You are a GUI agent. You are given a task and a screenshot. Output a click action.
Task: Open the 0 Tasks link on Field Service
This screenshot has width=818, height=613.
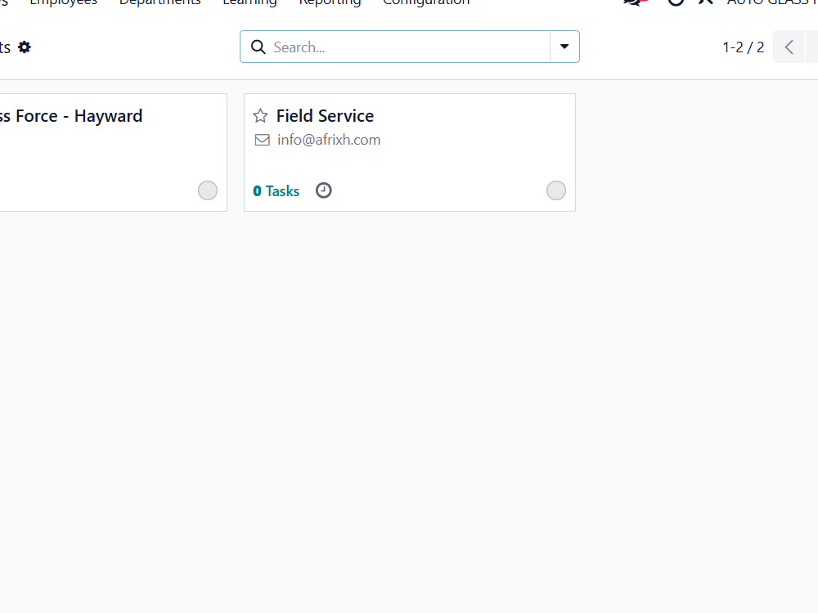[x=276, y=190]
